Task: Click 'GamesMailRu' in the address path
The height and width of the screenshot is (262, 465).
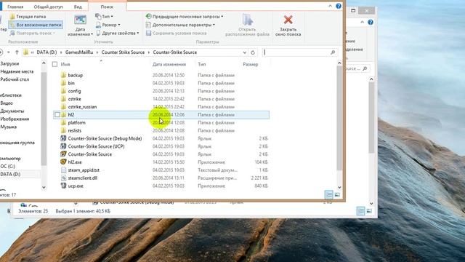Action: tap(79, 52)
